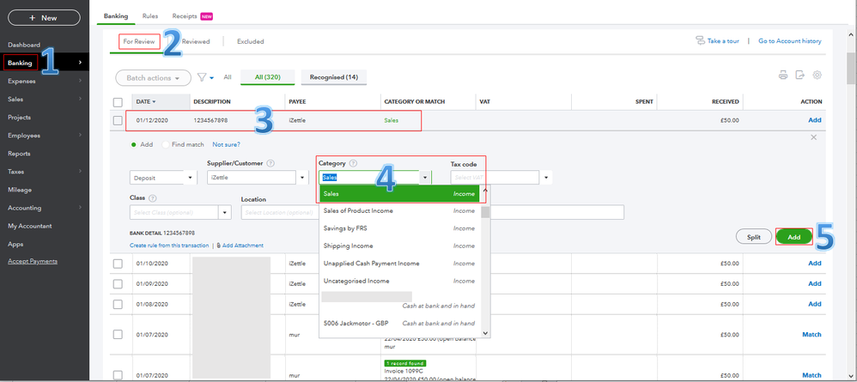Tick the select-all checkbox in table header
857x382 pixels.
click(118, 102)
